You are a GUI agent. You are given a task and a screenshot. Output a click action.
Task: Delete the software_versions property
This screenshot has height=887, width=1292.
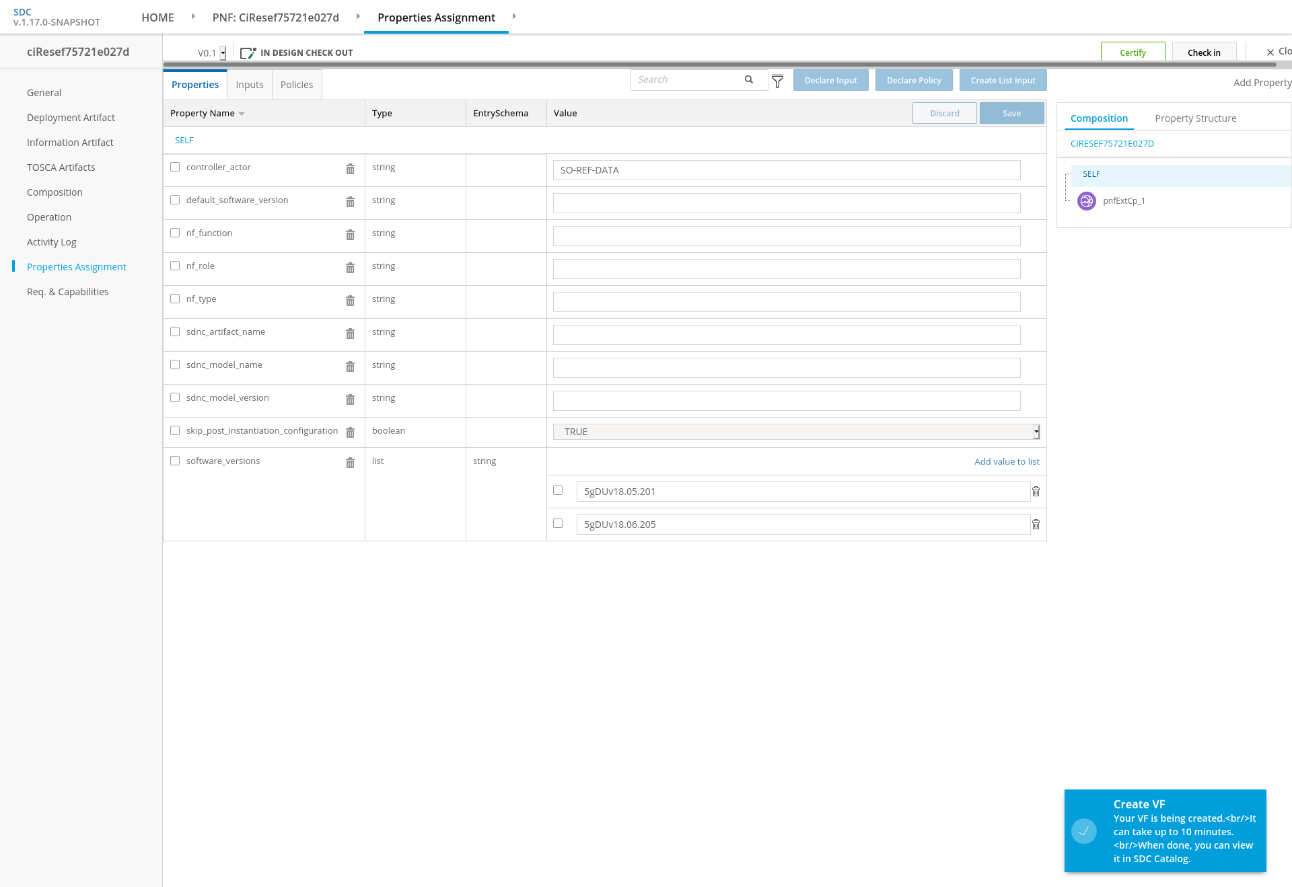350,463
